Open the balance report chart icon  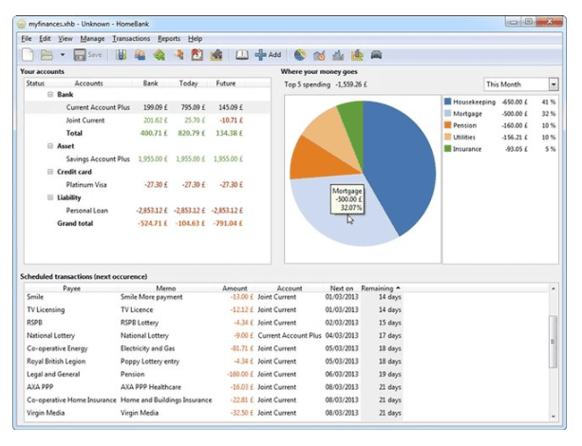[x=338, y=55]
